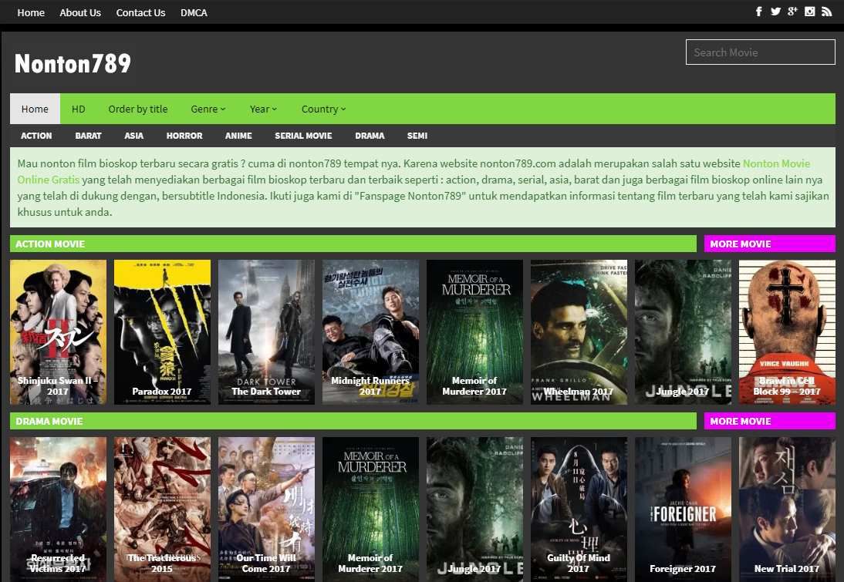Click MORE MOVIE beside Drama Movie

(x=770, y=421)
